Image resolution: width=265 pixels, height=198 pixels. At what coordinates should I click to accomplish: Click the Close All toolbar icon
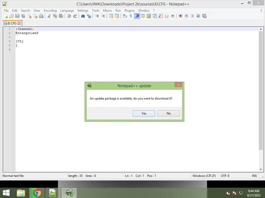pyautogui.click(x=35, y=16)
